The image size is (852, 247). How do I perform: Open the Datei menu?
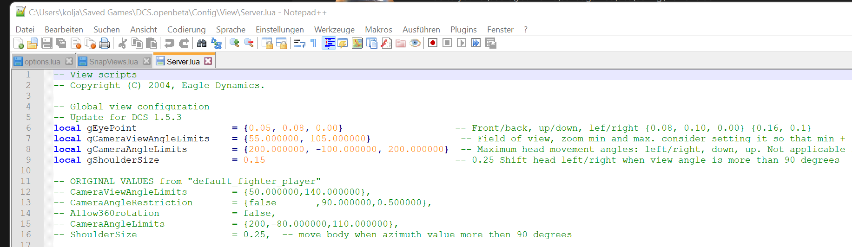pyautogui.click(x=25, y=30)
